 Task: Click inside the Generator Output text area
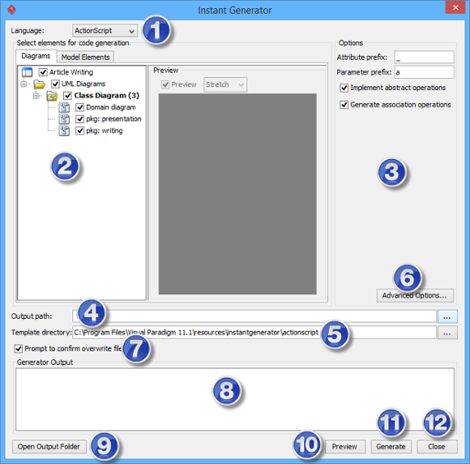235,399
